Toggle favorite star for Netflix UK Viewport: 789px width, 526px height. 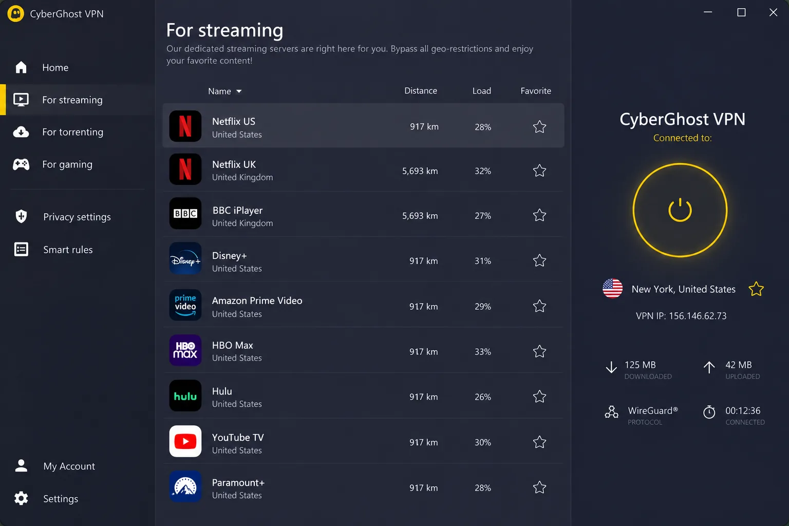coord(539,171)
